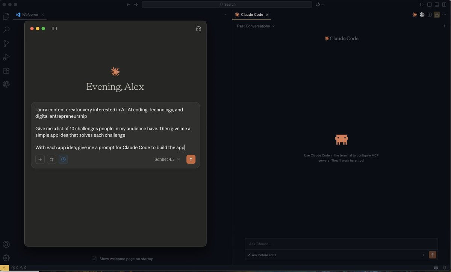Open the Extensions view

pyautogui.click(x=6, y=71)
